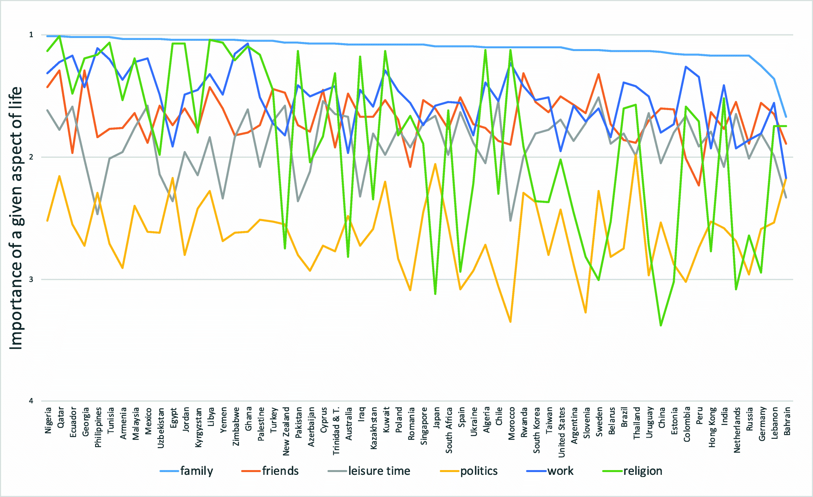Click the leisure time legend marker
The image size is (813, 497).
tap(338, 471)
